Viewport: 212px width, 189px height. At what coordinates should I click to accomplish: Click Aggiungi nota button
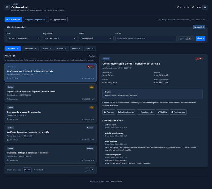click(178, 112)
